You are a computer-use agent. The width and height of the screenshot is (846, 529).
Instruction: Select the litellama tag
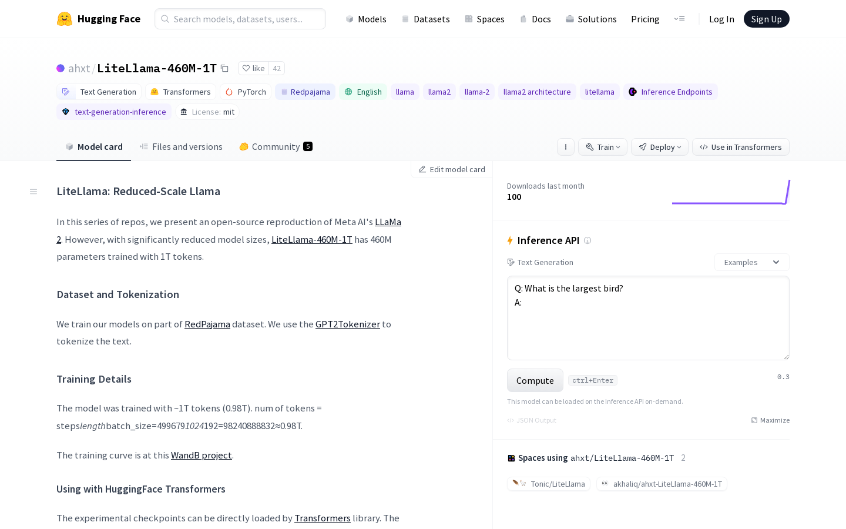600,92
